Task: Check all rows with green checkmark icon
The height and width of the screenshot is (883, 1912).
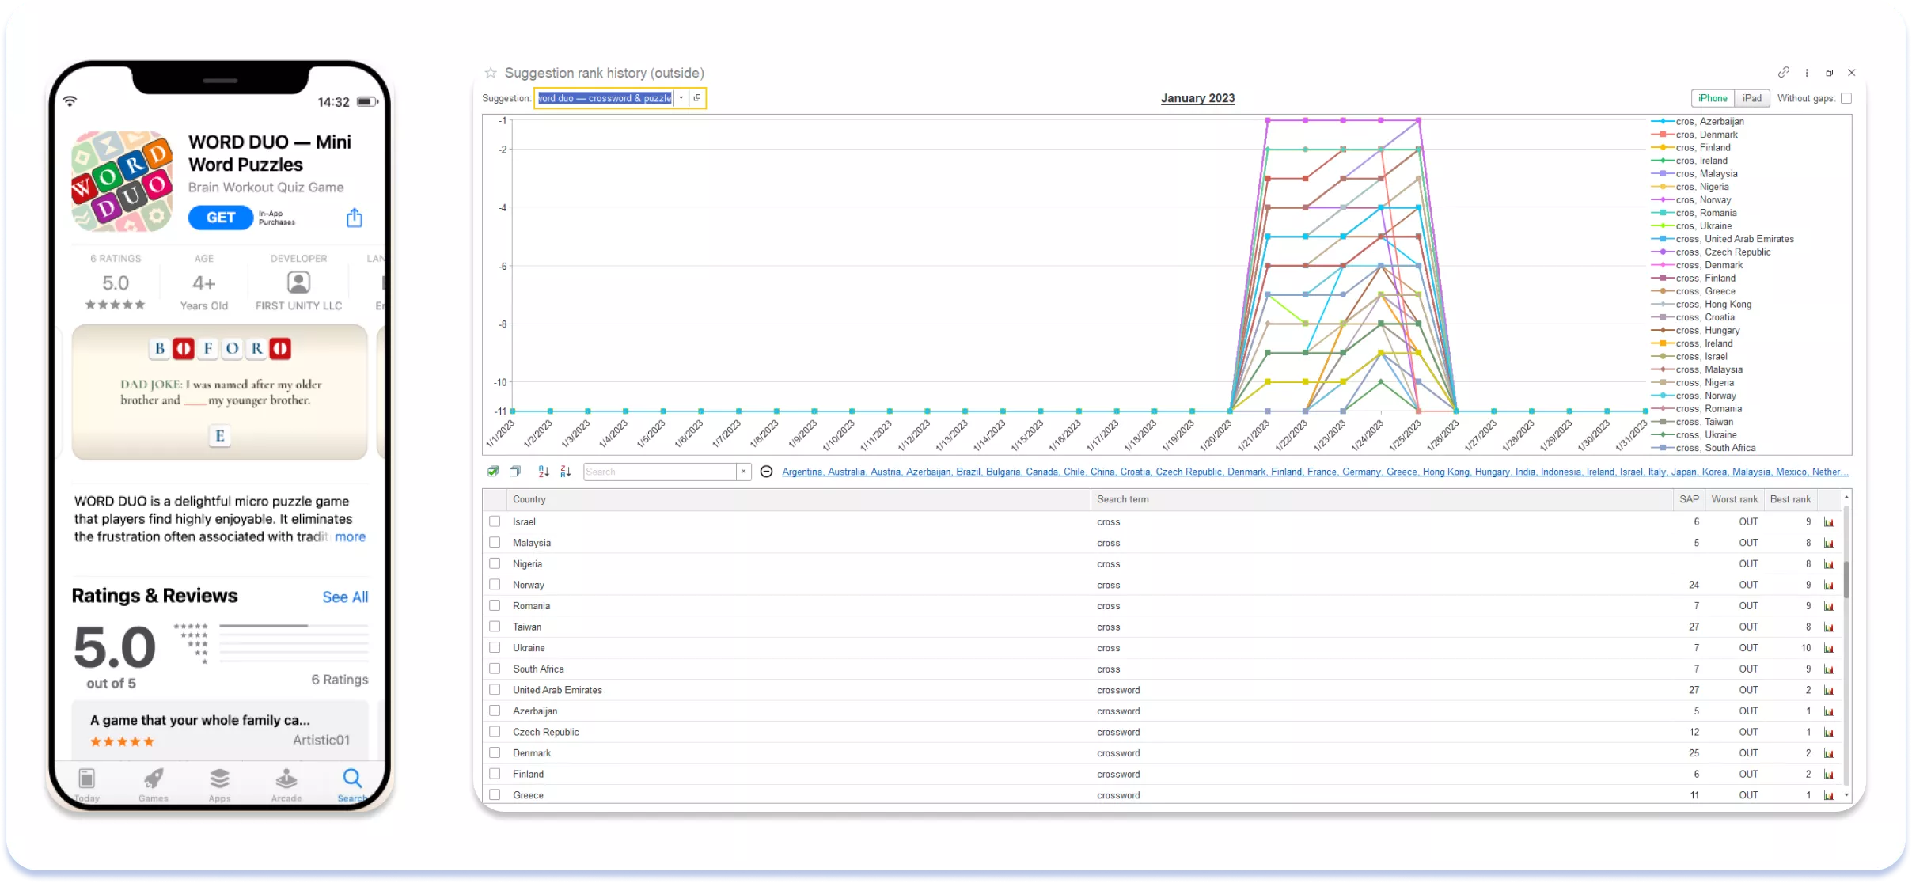Action: (x=493, y=472)
